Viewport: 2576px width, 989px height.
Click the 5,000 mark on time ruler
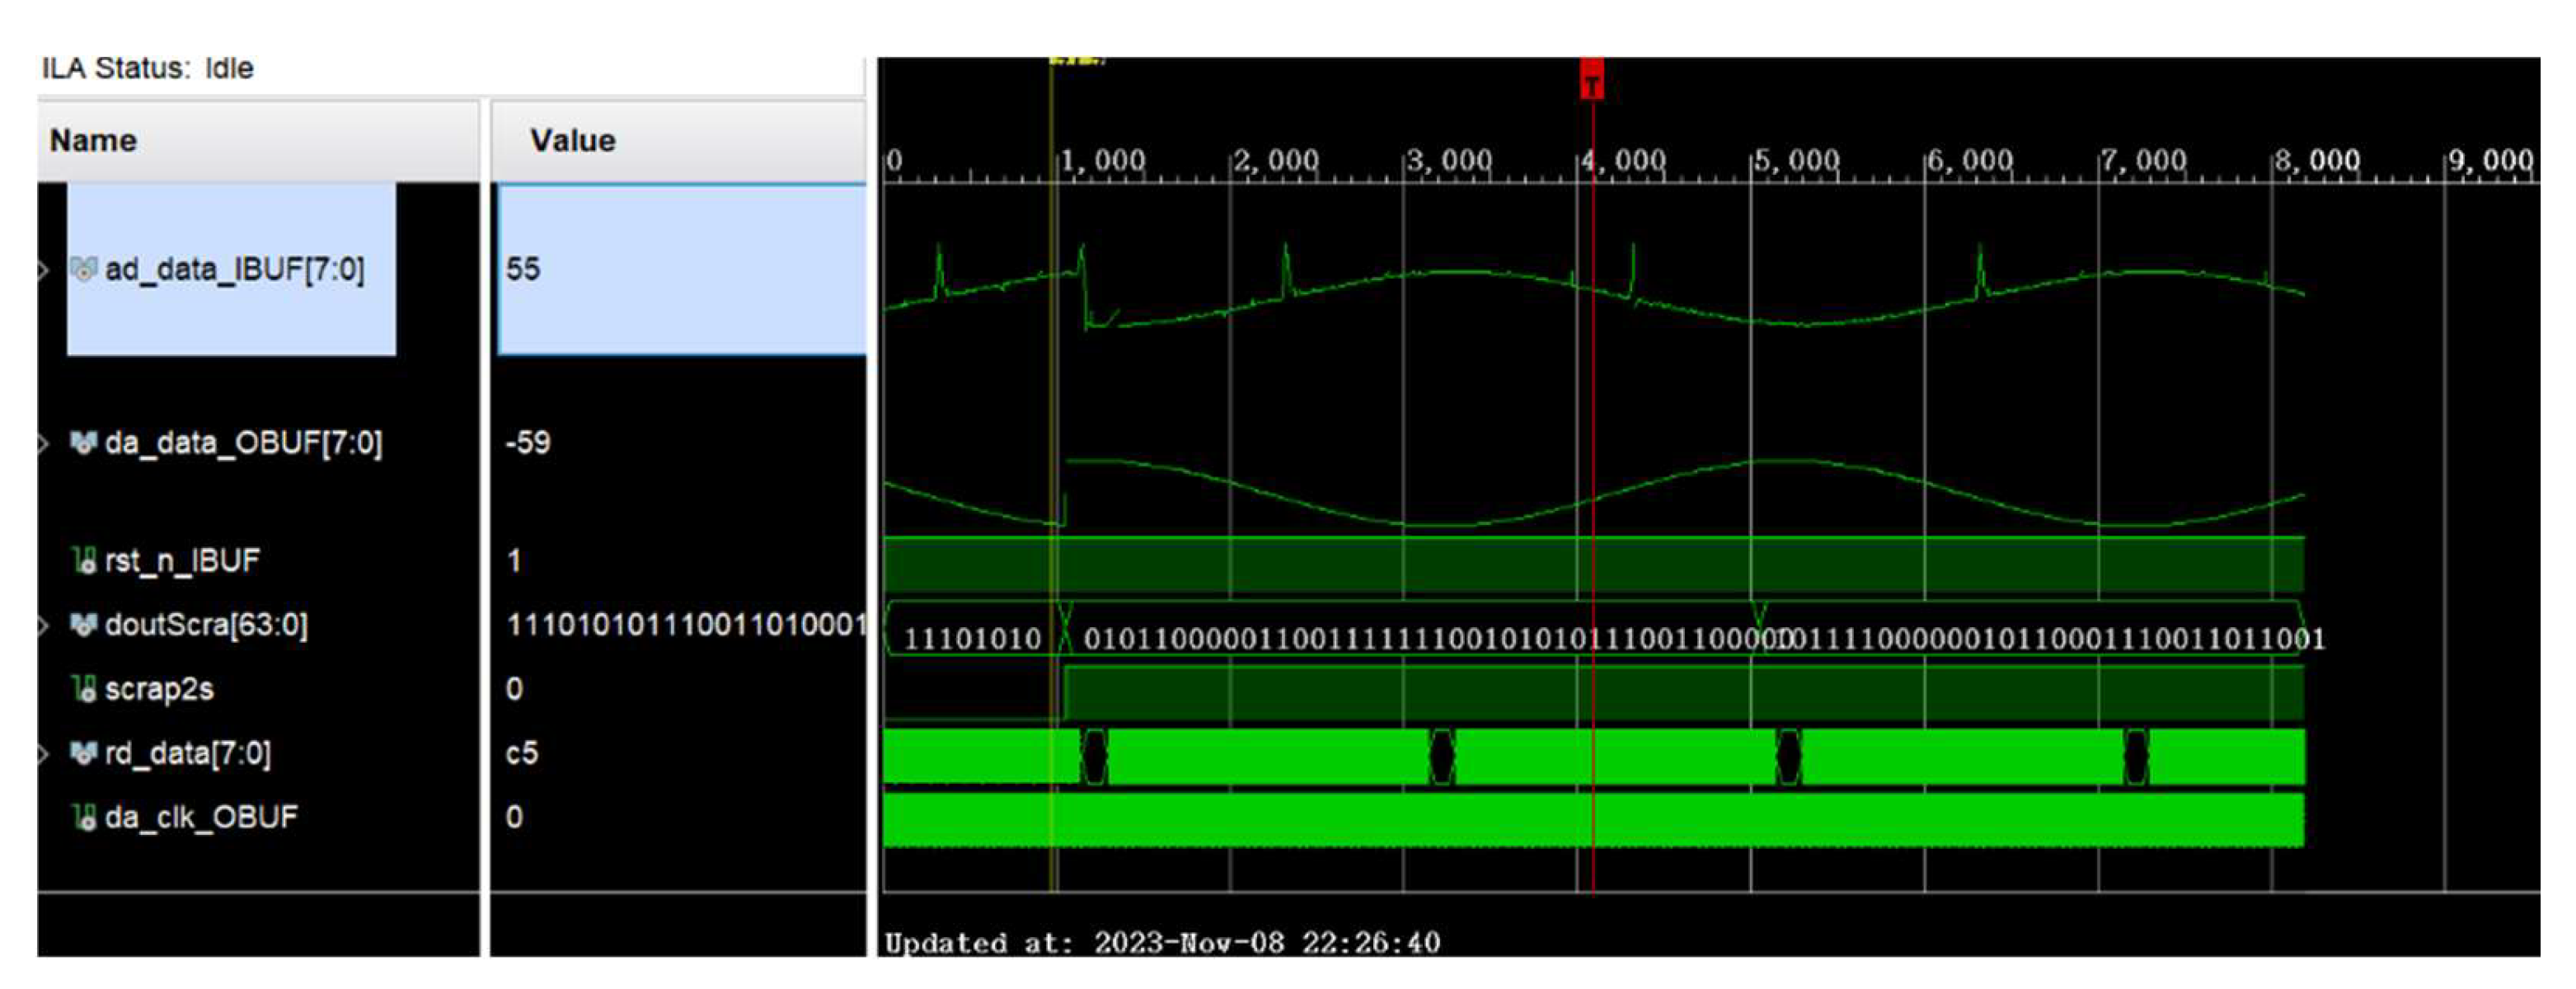(1796, 160)
